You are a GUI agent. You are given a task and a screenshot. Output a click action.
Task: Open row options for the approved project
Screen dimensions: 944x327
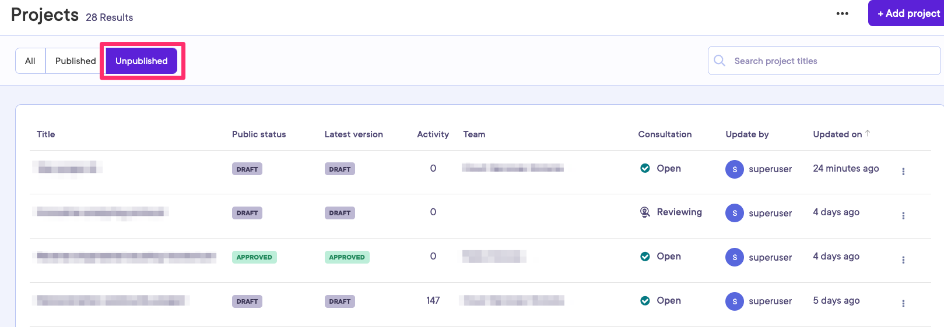pos(903,260)
